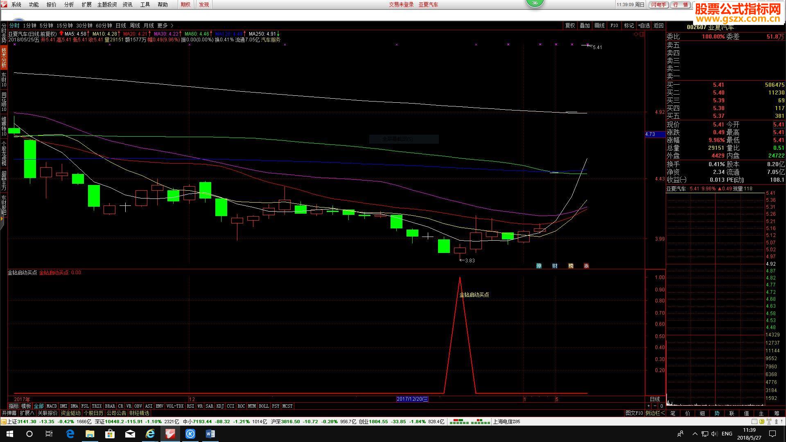This screenshot has width=786, height=442.
Task: Open the 功能 menu
Action: point(34,5)
